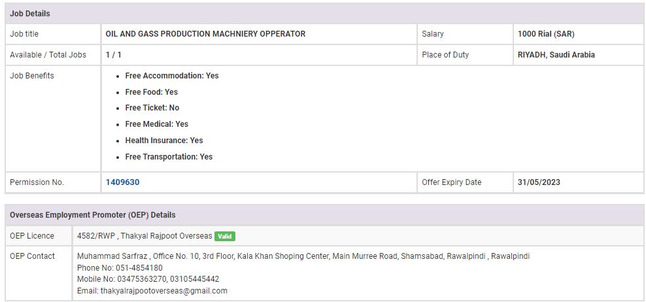Select the Free Food benefit item
Screen dimensions: 646x302
151,92
